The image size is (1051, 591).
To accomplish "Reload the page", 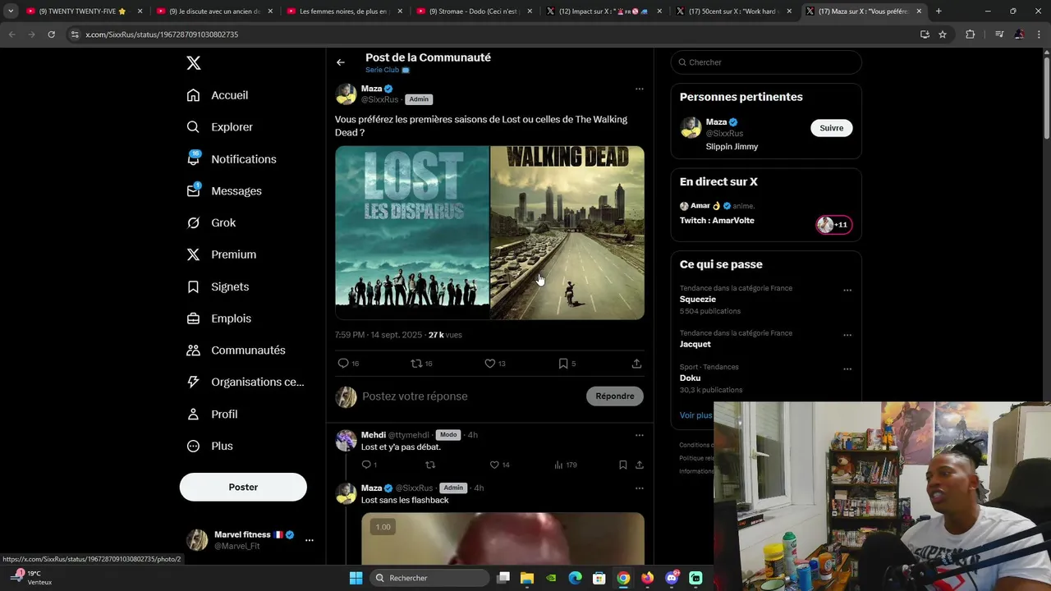I will pos(51,34).
